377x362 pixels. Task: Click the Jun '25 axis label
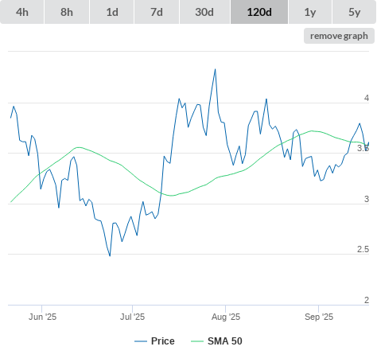coord(42,317)
